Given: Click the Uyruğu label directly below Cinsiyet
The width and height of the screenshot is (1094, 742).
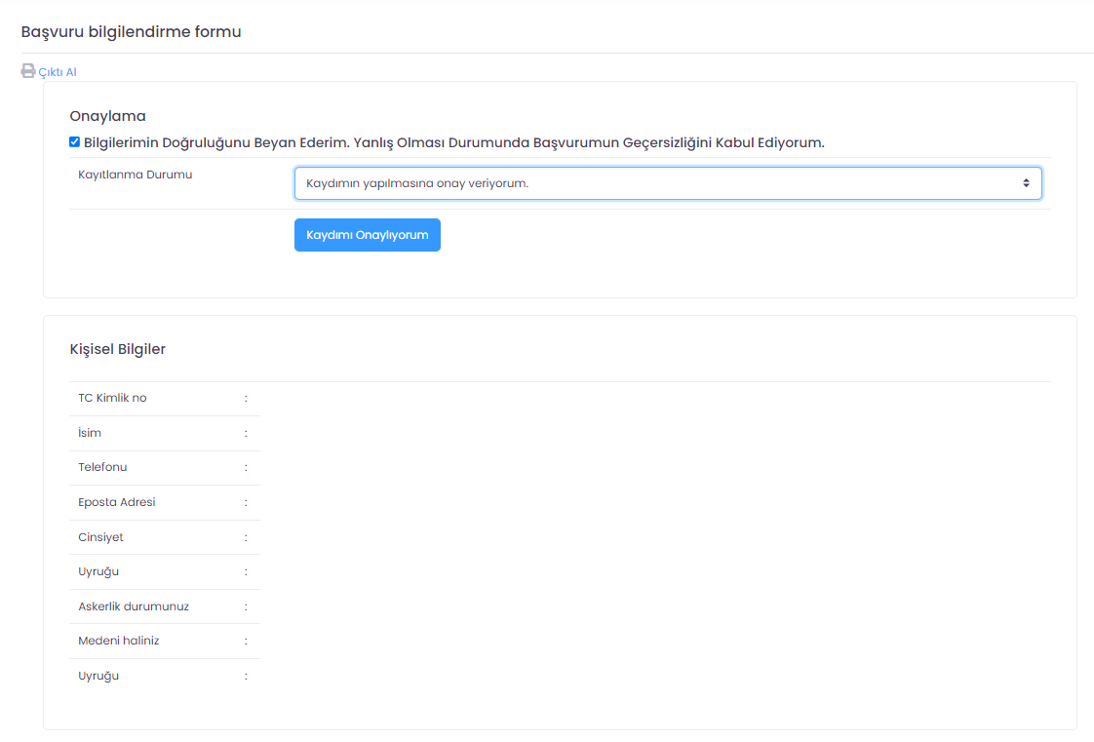Looking at the screenshot, I should click(98, 571).
